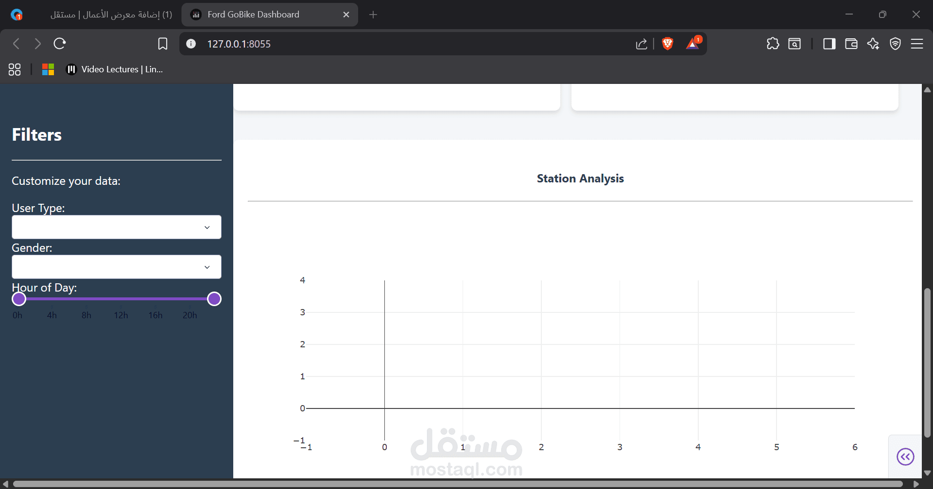Open Brave Rewards triangle icon

pyautogui.click(x=693, y=44)
